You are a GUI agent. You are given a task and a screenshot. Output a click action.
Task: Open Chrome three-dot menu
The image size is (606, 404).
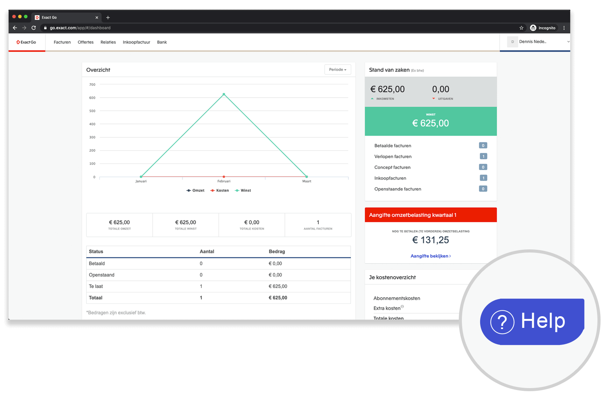(x=564, y=28)
